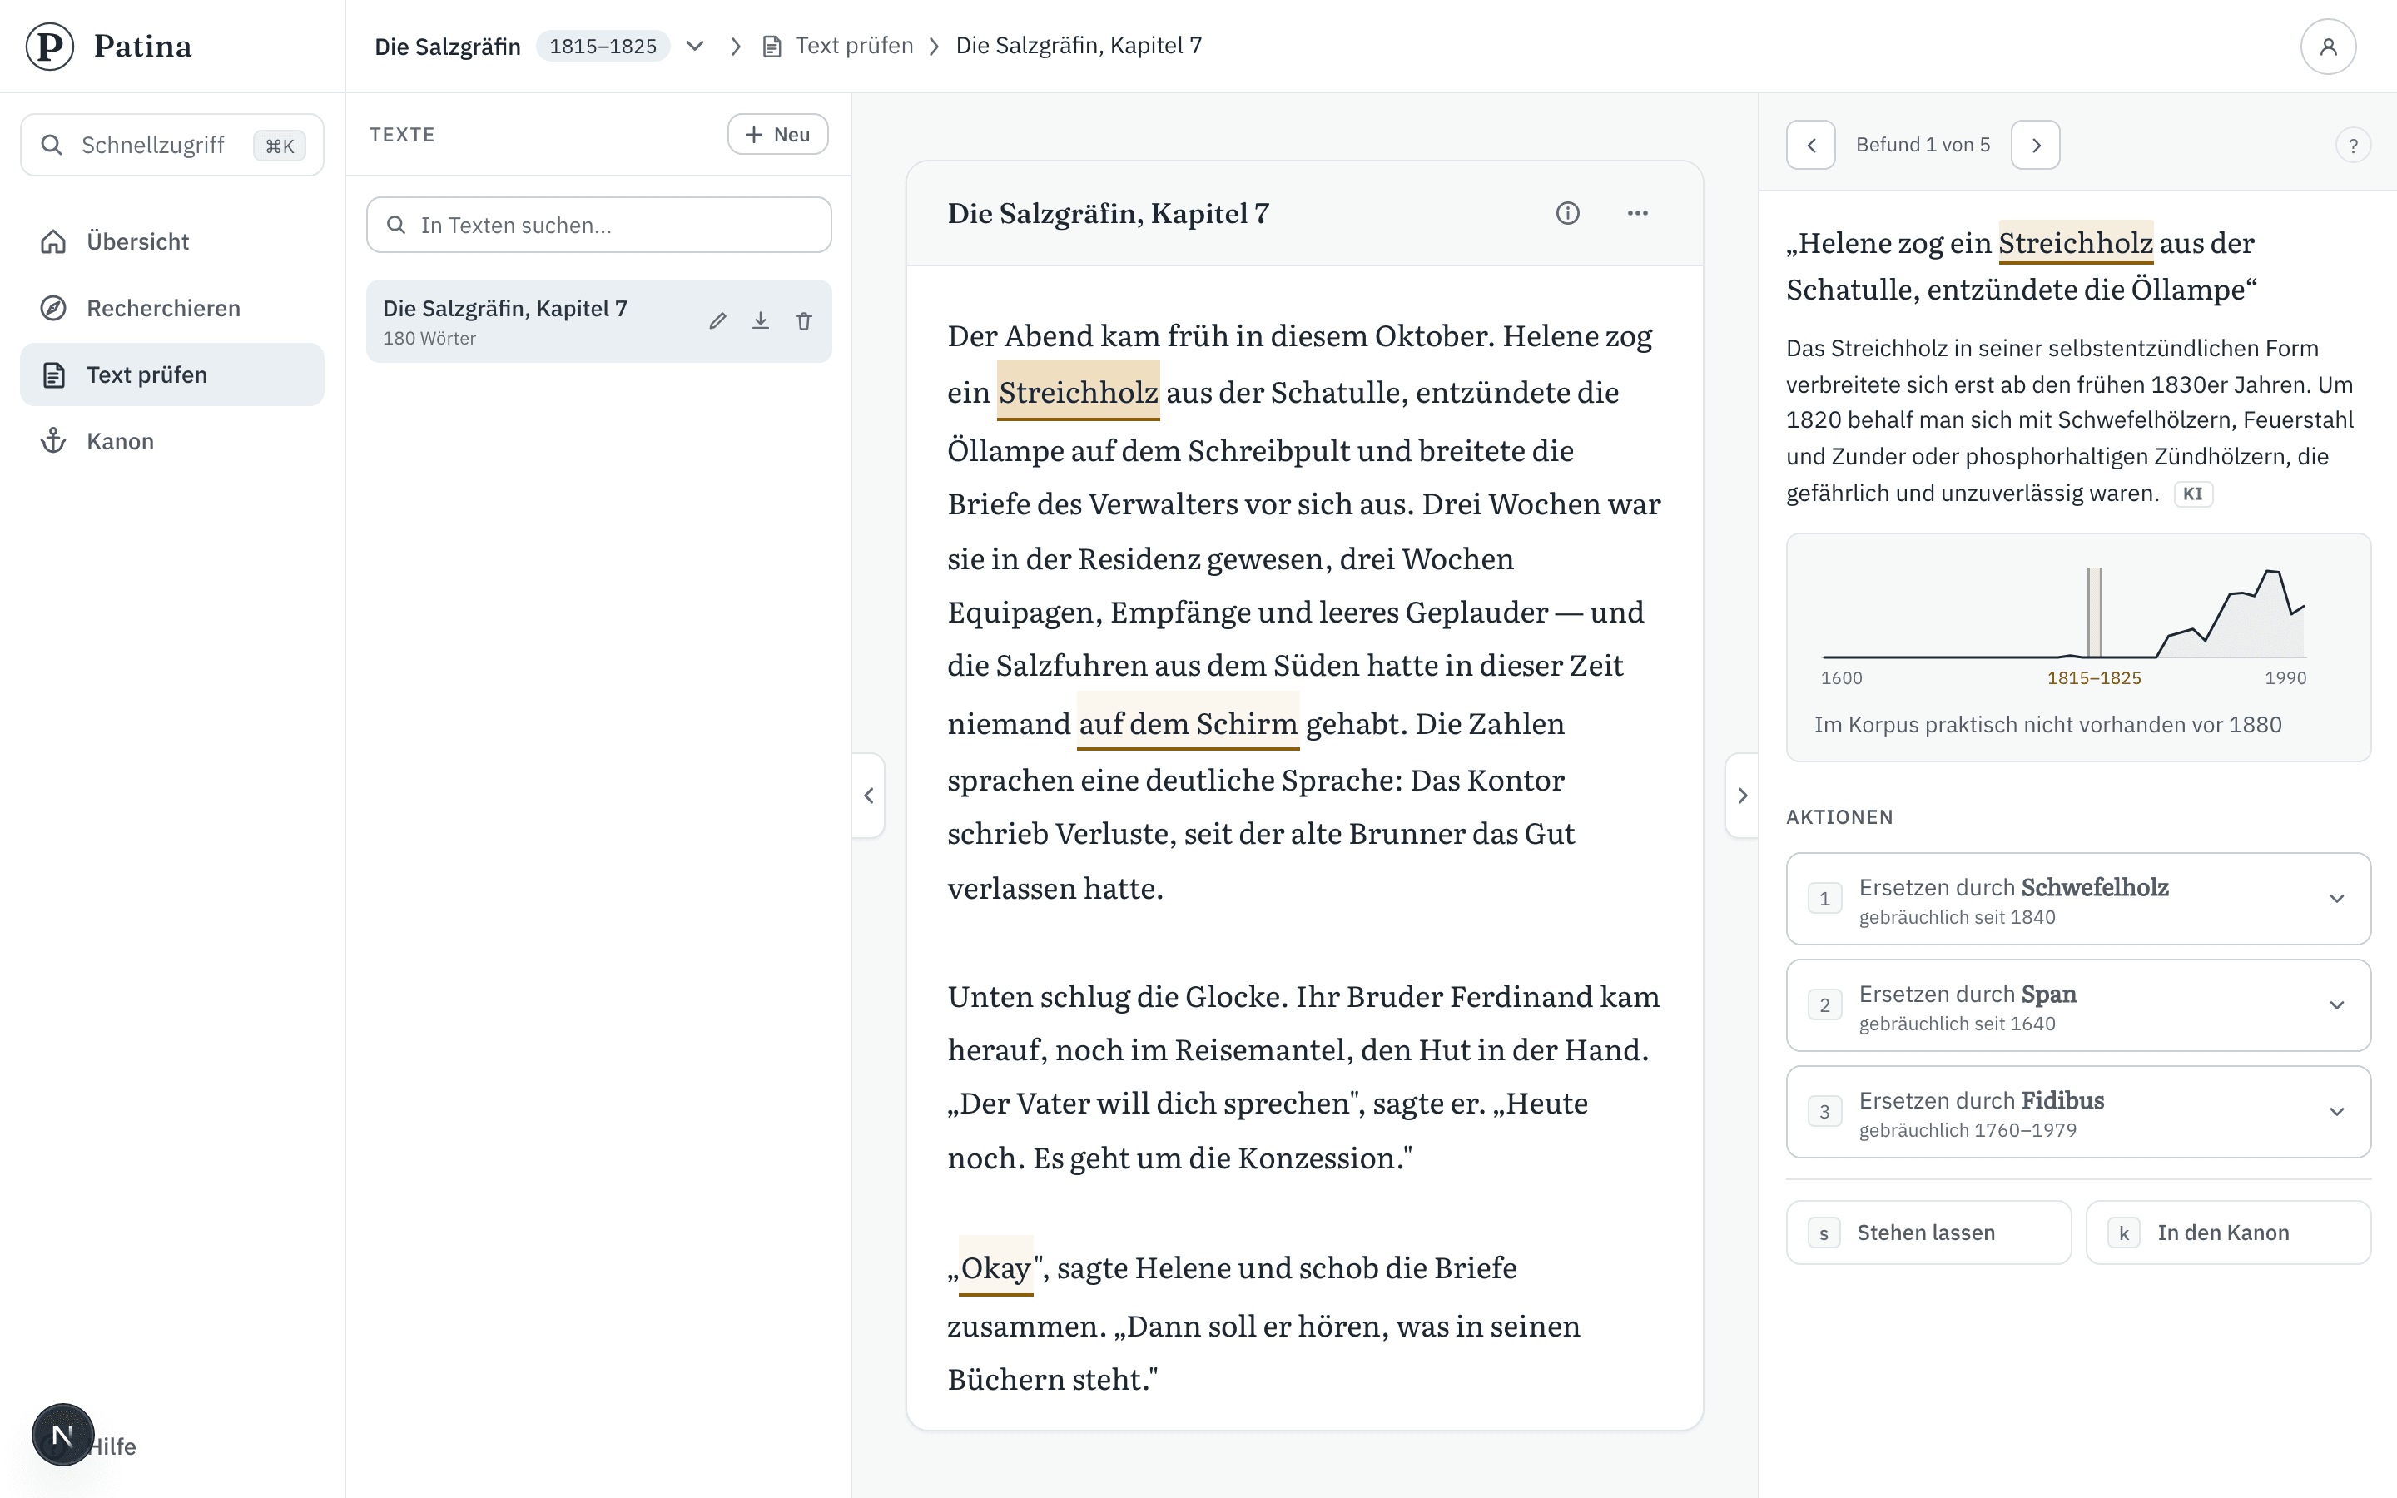Go to next Befund

click(x=2036, y=145)
